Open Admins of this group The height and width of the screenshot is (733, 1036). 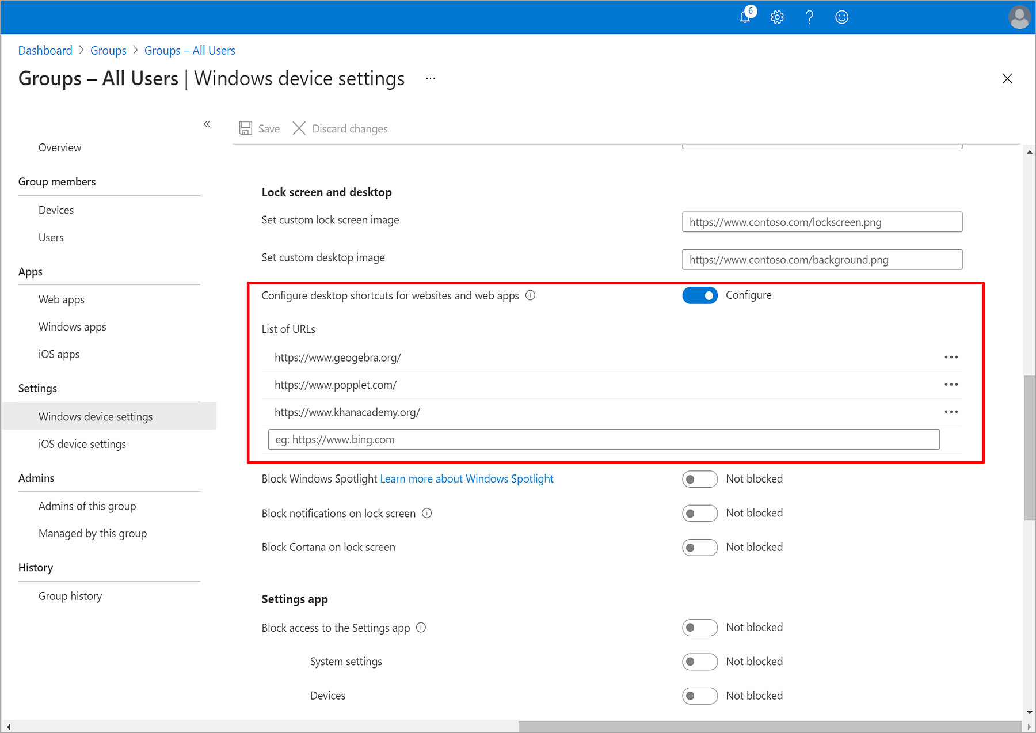(x=87, y=506)
